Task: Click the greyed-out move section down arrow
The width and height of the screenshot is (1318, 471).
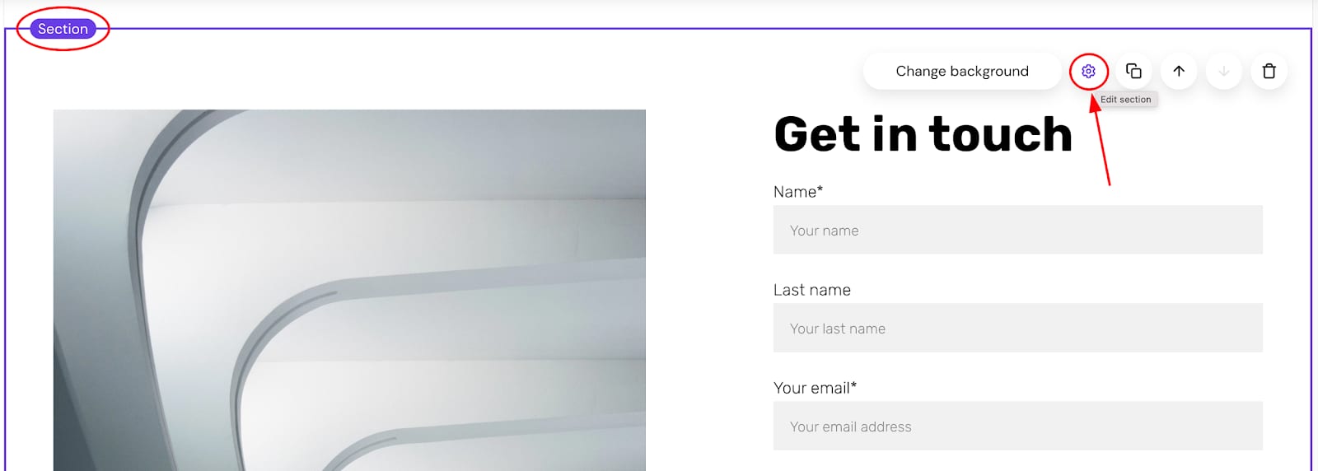Action: [x=1224, y=72]
